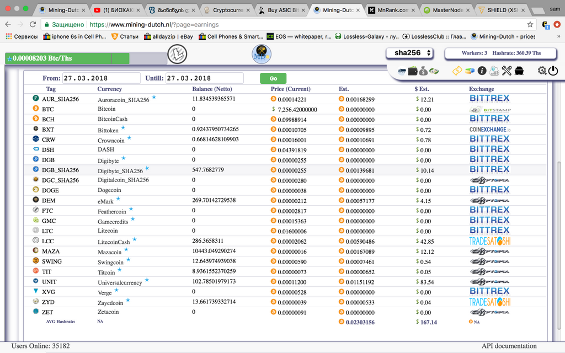Open the sha256 algorithm dropdown
This screenshot has width=565, height=353.
click(409, 53)
